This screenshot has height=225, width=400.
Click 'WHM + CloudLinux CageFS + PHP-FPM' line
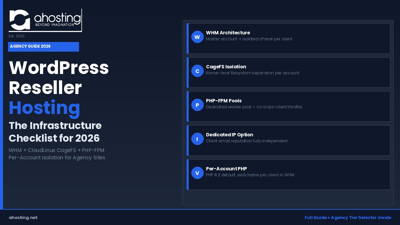(56, 150)
